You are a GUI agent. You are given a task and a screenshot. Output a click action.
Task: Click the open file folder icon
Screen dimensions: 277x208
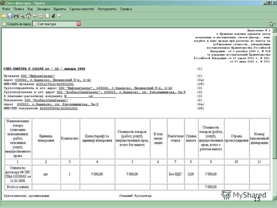click(3, 16)
